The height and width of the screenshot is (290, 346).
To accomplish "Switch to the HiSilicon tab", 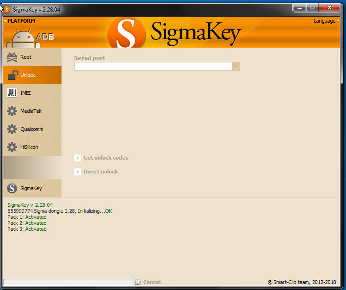I will (32, 147).
